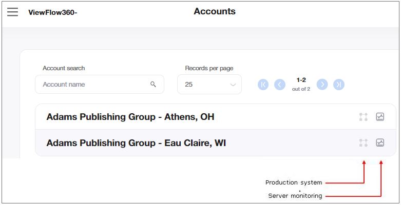This screenshot has width=401, height=205.
Task: Jump to the last page of records
Action: [338, 85]
